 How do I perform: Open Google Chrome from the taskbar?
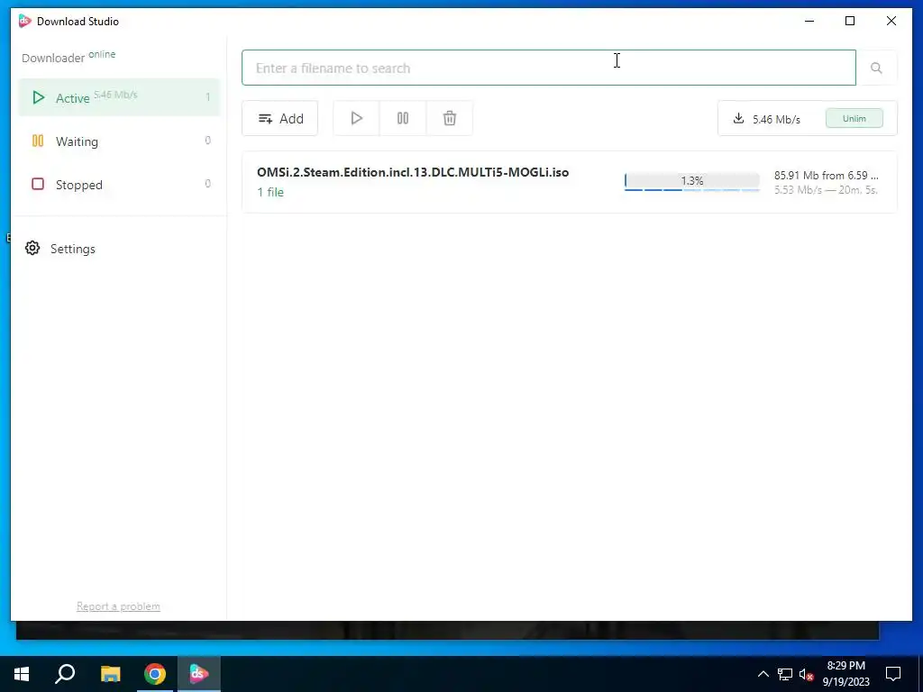(x=155, y=674)
